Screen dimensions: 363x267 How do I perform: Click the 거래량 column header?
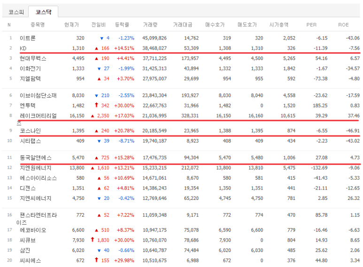[150, 24]
